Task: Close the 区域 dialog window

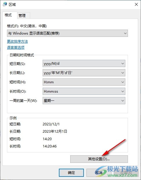Action: tap(136, 4)
